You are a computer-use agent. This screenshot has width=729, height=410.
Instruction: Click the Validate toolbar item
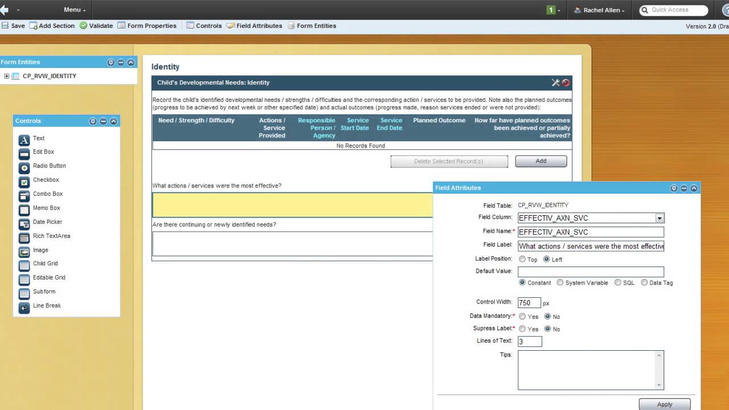coord(96,26)
